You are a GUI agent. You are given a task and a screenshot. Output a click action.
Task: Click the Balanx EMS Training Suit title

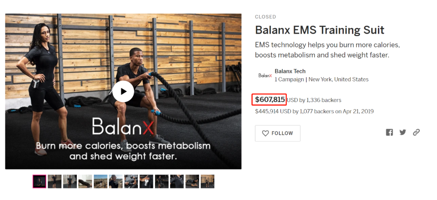coord(319,30)
